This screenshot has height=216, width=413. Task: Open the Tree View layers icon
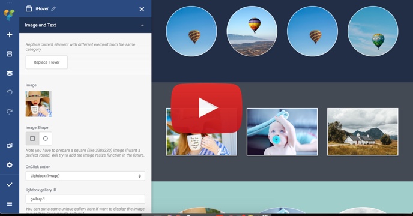point(10,73)
